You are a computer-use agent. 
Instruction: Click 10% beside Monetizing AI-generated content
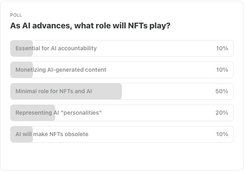pos(222,70)
